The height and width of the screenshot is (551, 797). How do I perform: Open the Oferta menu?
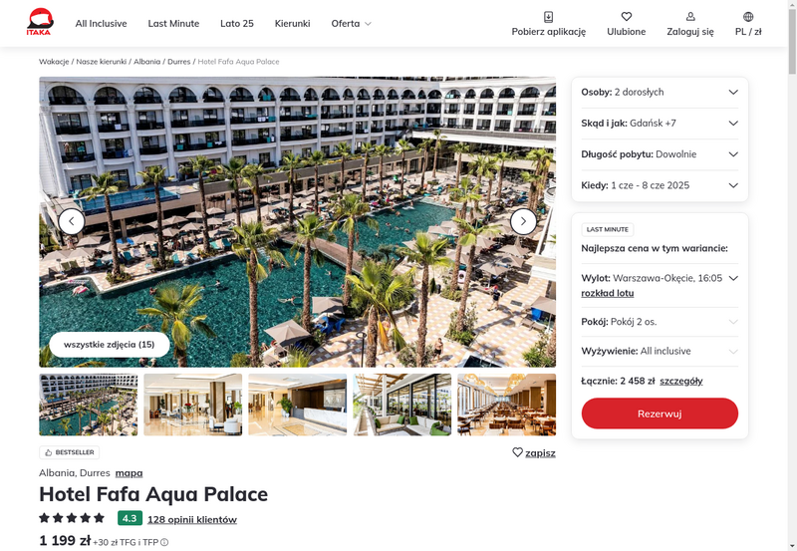pyautogui.click(x=352, y=23)
